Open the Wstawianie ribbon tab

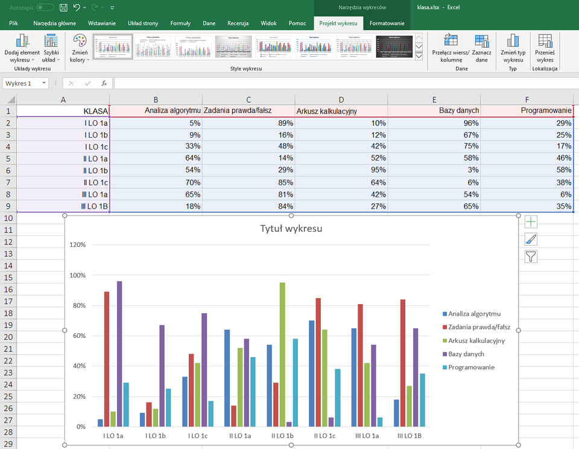(102, 23)
